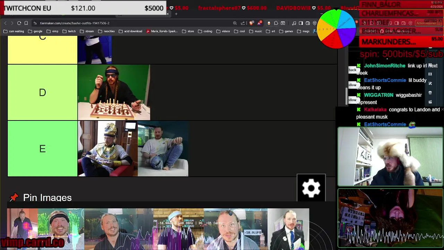The width and height of the screenshot is (444, 250).
Task: Click the red pushpin icon beside Pin Images
Action: 14,198
